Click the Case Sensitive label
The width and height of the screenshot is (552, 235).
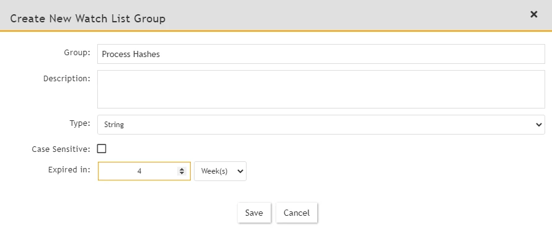tap(61, 149)
